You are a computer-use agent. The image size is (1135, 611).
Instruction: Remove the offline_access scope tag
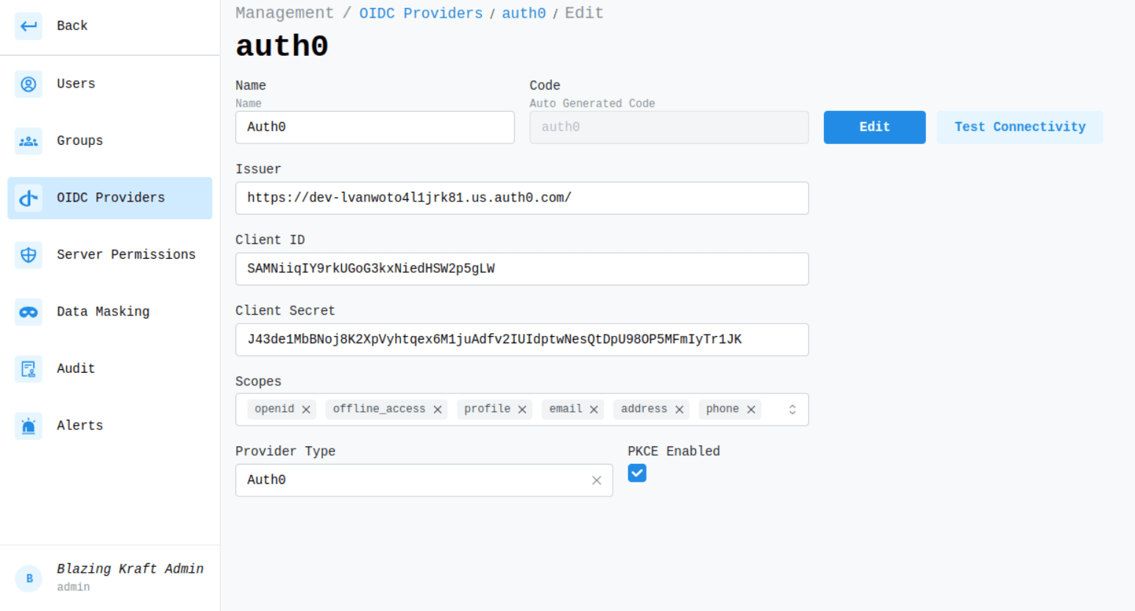(x=438, y=410)
